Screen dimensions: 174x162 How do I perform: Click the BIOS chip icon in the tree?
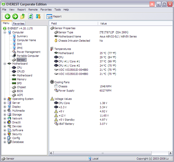coord(14,91)
